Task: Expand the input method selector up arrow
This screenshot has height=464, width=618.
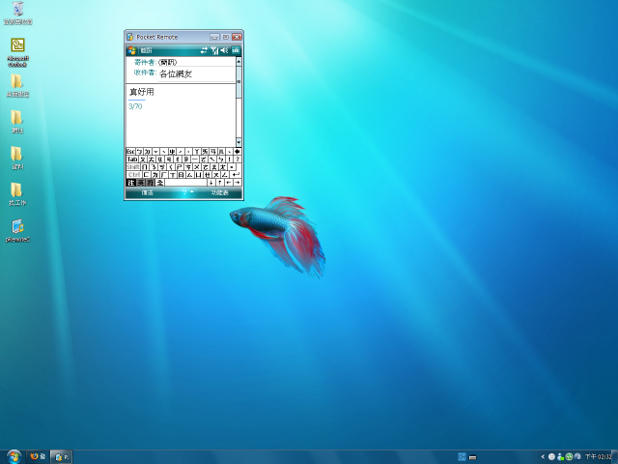Action: pyautogui.click(x=192, y=191)
